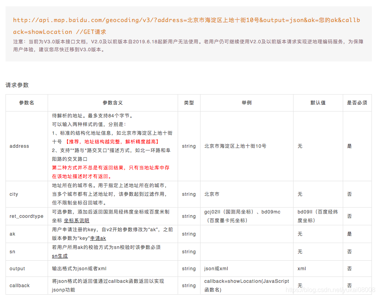
Task: Click the 请求参数 heading
Action: point(17,85)
